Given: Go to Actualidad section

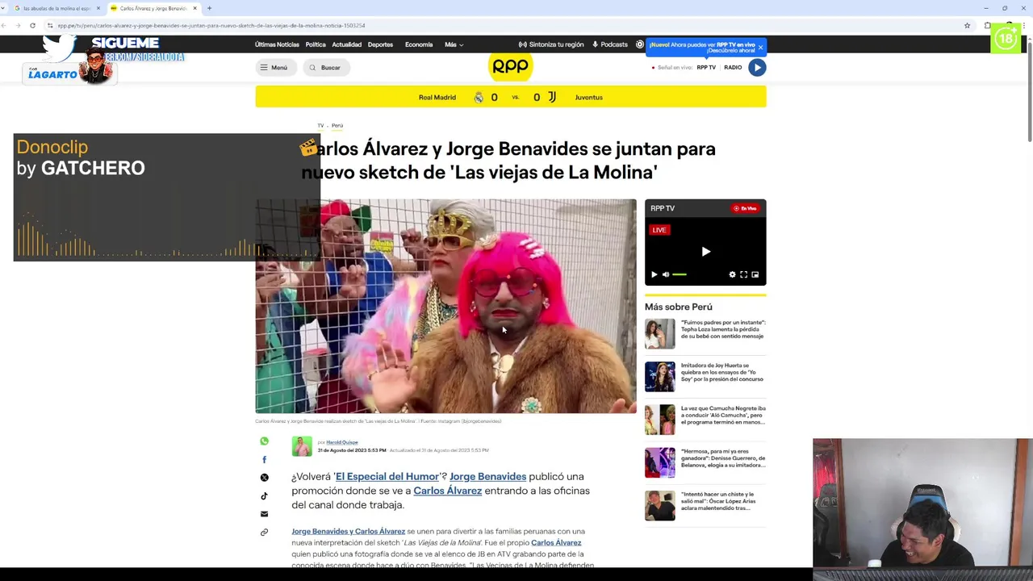Looking at the screenshot, I should (347, 44).
